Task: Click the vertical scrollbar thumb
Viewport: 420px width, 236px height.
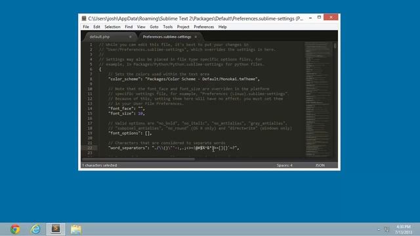Action: (x=335, y=46)
